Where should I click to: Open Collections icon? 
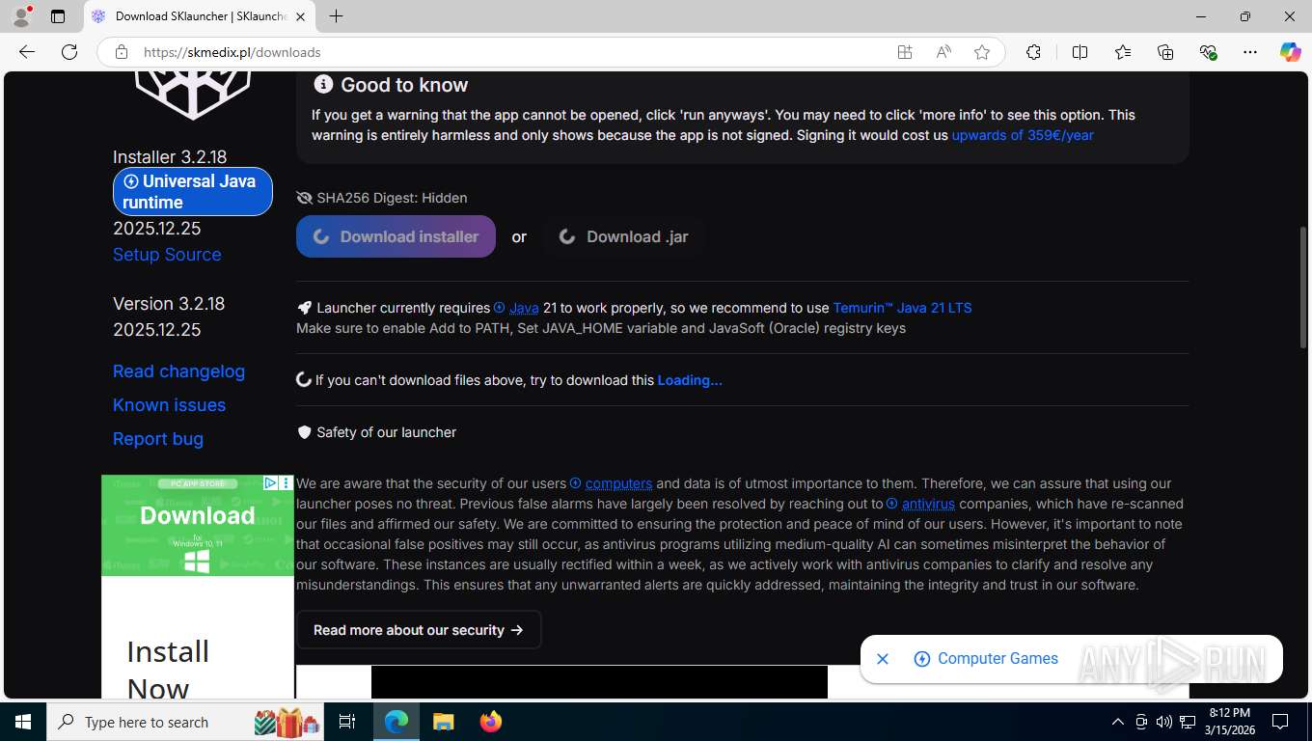pos(1165,52)
